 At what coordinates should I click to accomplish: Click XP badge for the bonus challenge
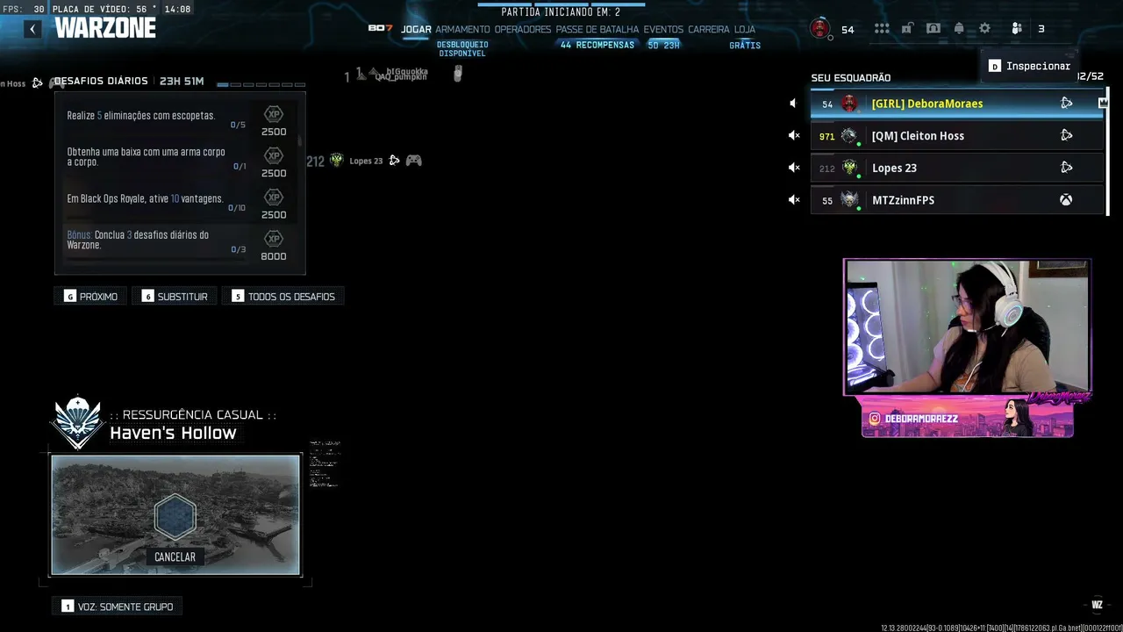tap(274, 239)
